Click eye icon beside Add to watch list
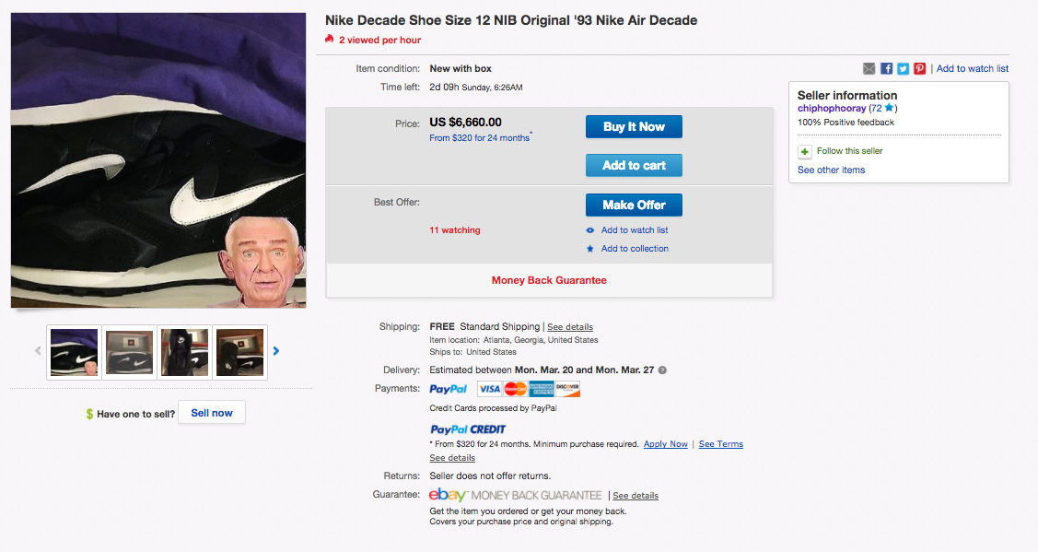Viewport: 1038px width, 552px height. [x=590, y=230]
